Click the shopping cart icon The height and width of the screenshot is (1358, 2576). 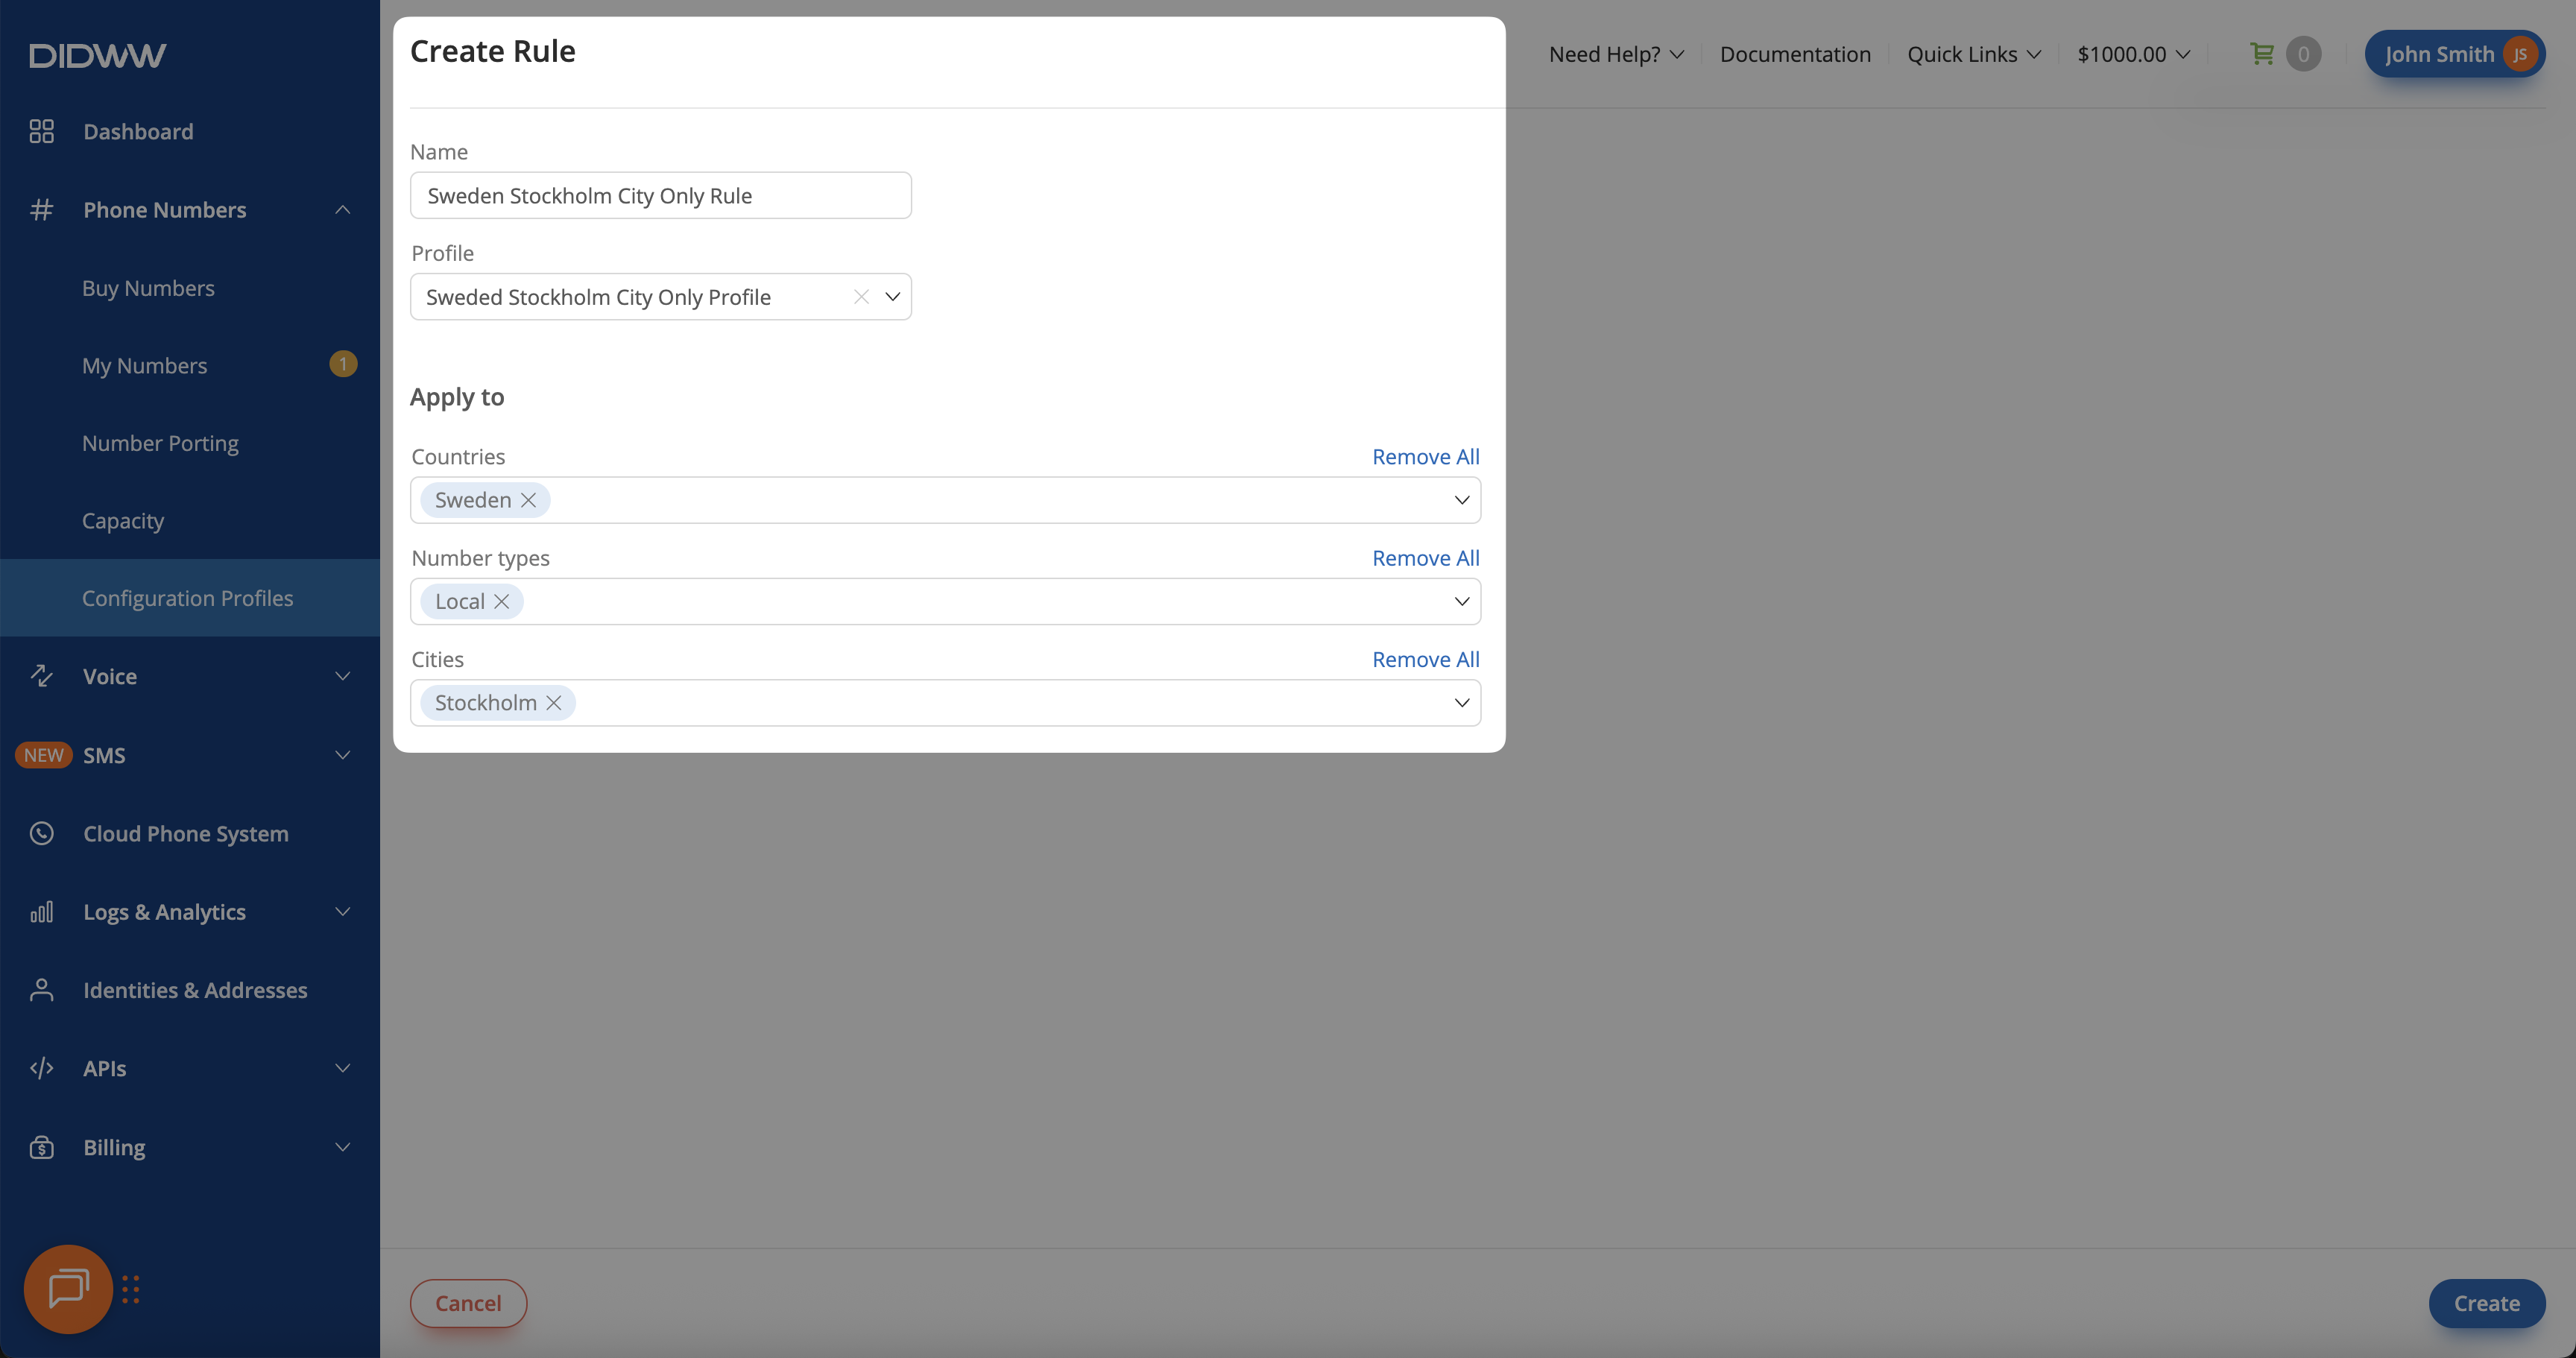pos(2261,54)
